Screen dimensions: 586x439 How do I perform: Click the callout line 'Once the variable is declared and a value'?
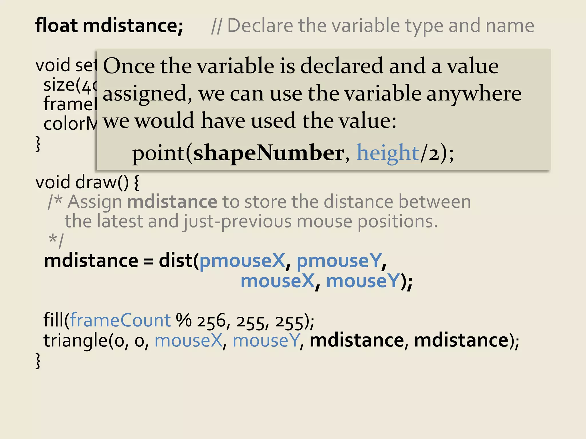[x=301, y=66]
